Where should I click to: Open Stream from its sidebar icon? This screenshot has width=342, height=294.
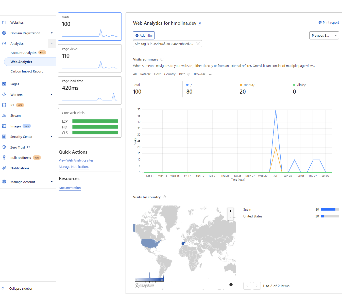(x=4, y=115)
